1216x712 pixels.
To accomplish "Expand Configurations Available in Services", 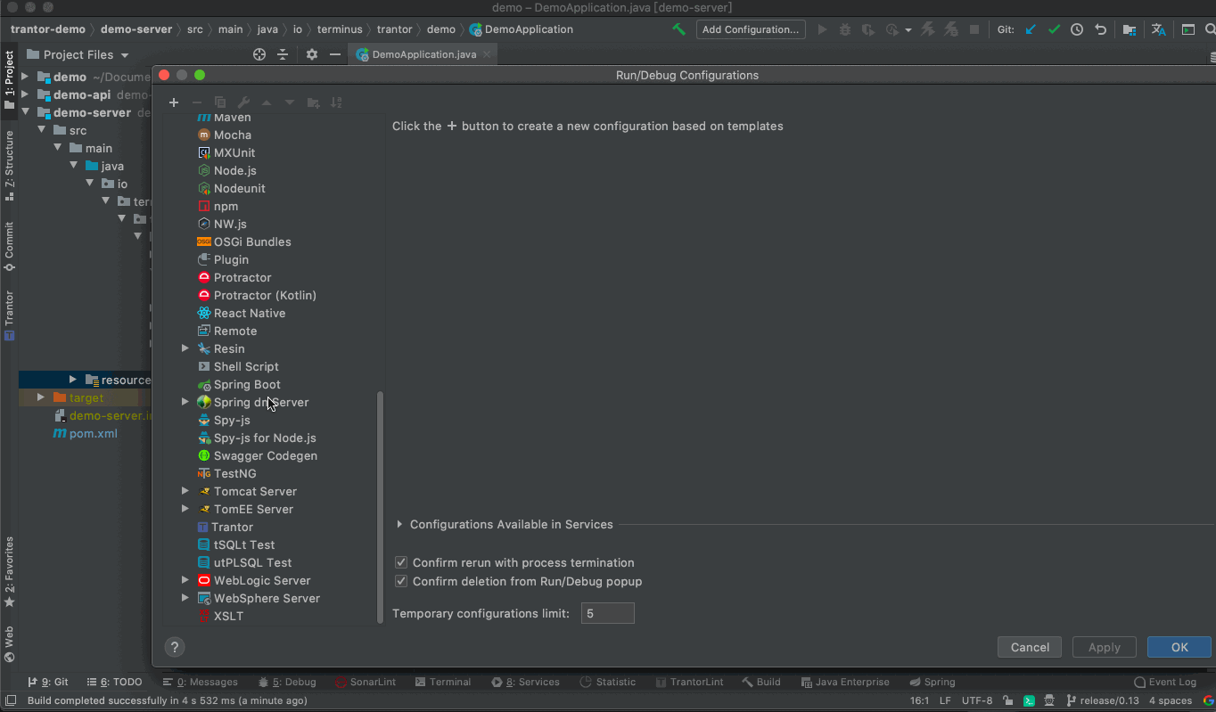I will tap(399, 524).
